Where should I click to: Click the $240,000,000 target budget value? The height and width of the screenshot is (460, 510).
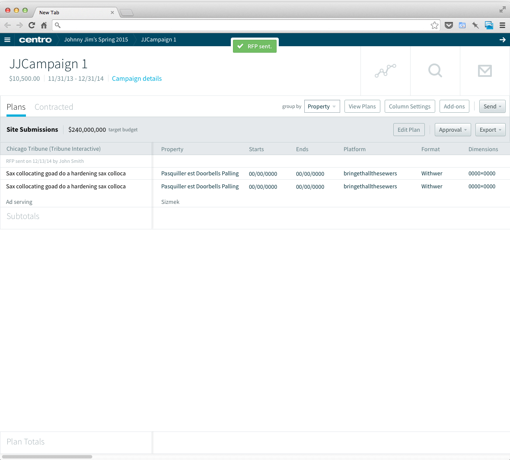[87, 130]
